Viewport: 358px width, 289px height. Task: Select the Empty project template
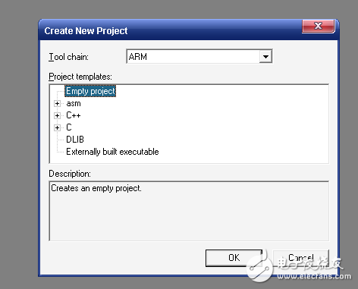click(x=90, y=91)
